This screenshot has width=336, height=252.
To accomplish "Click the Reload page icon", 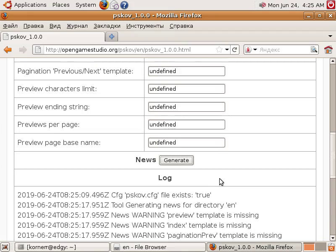I will (235, 50).
